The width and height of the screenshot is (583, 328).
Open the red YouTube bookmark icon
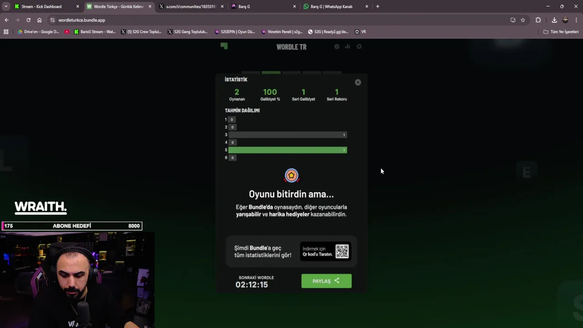(67, 32)
